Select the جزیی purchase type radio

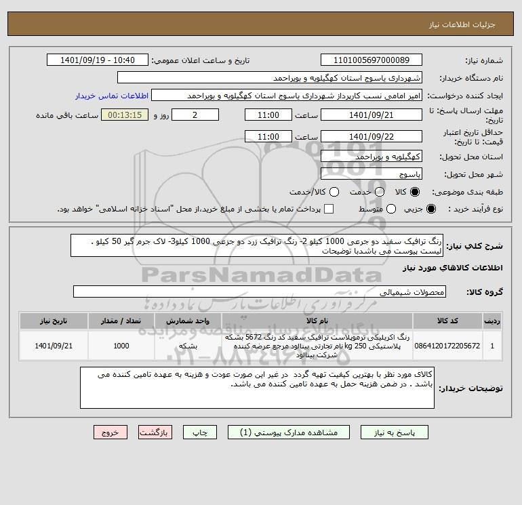pos(430,209)
